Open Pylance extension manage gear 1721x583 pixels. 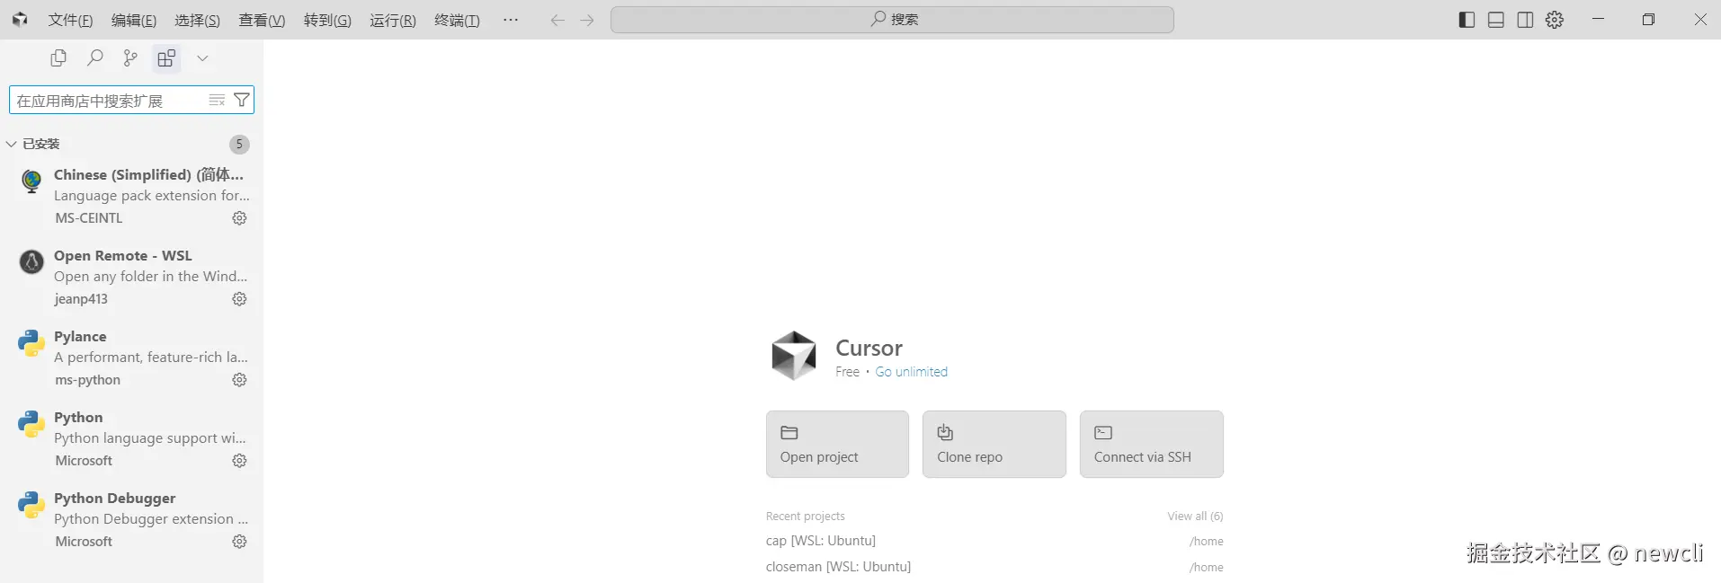[239, 380]
